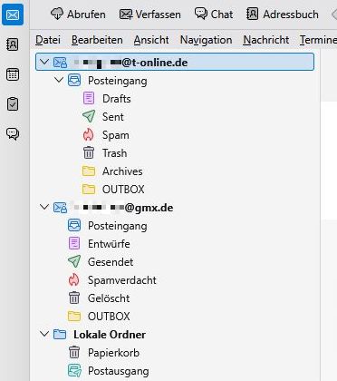Open the Datei menu
337x381 pixels.
[48, 40]
